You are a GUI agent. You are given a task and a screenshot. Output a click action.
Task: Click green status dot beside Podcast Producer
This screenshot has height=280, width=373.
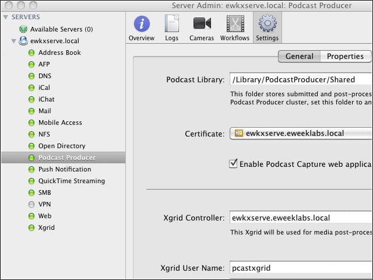click(x=31, y=157)
